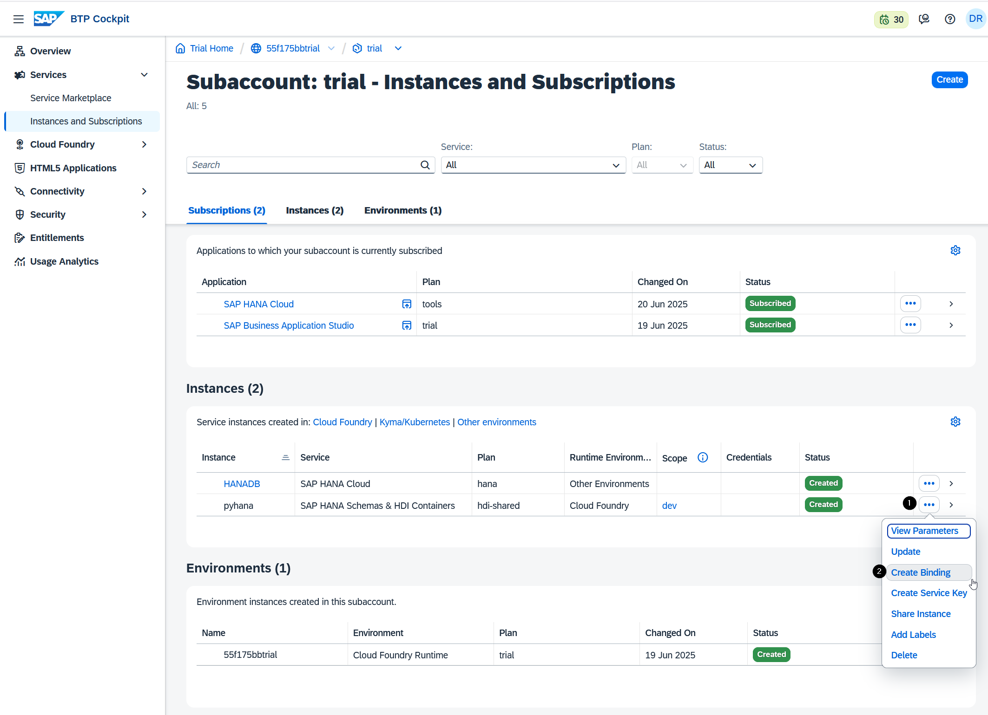The height and width of the screenshot is (715, 988).
Task: Select Add Labels in the context menu
Action: click(x=913, y=635)
